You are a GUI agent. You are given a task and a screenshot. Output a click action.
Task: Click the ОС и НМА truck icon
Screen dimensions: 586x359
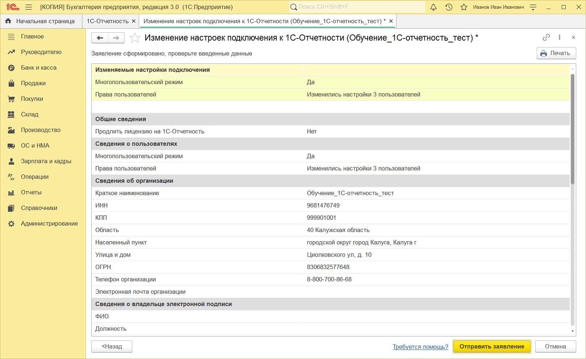[11, 146]
